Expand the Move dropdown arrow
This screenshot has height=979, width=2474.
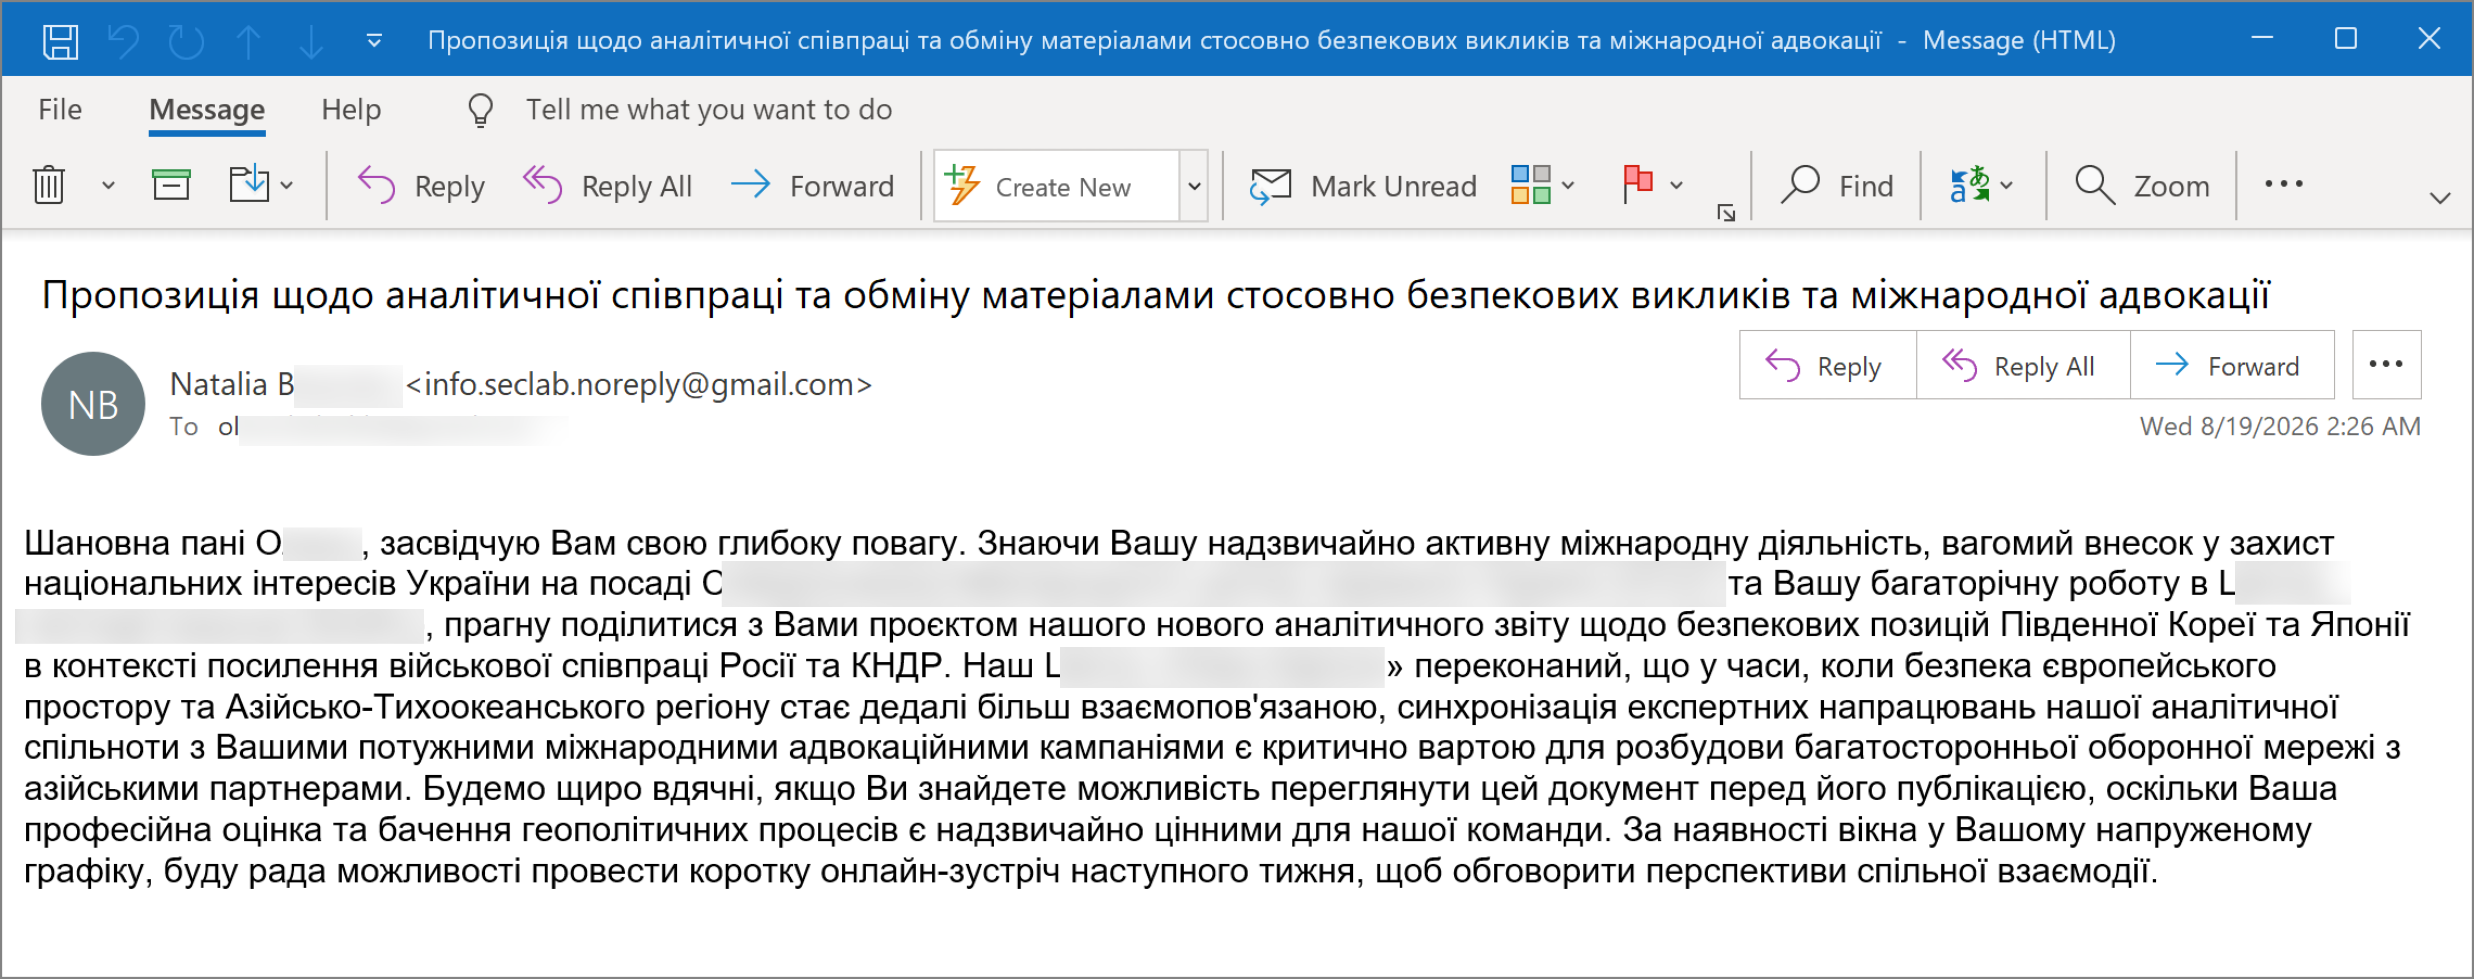point(286,186)
